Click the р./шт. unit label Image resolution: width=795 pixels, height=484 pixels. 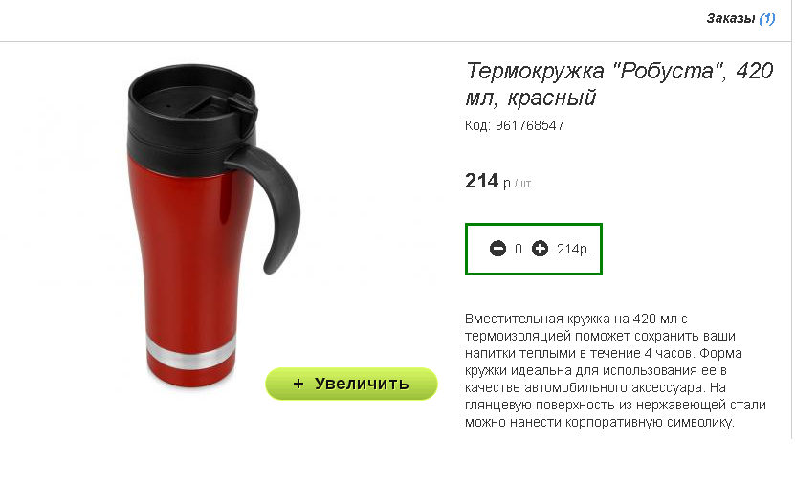point(518,184)
